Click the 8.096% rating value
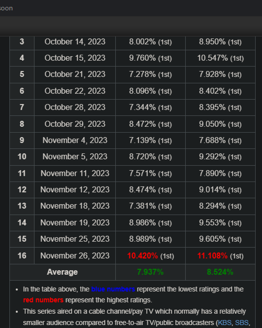 [142, 91]
